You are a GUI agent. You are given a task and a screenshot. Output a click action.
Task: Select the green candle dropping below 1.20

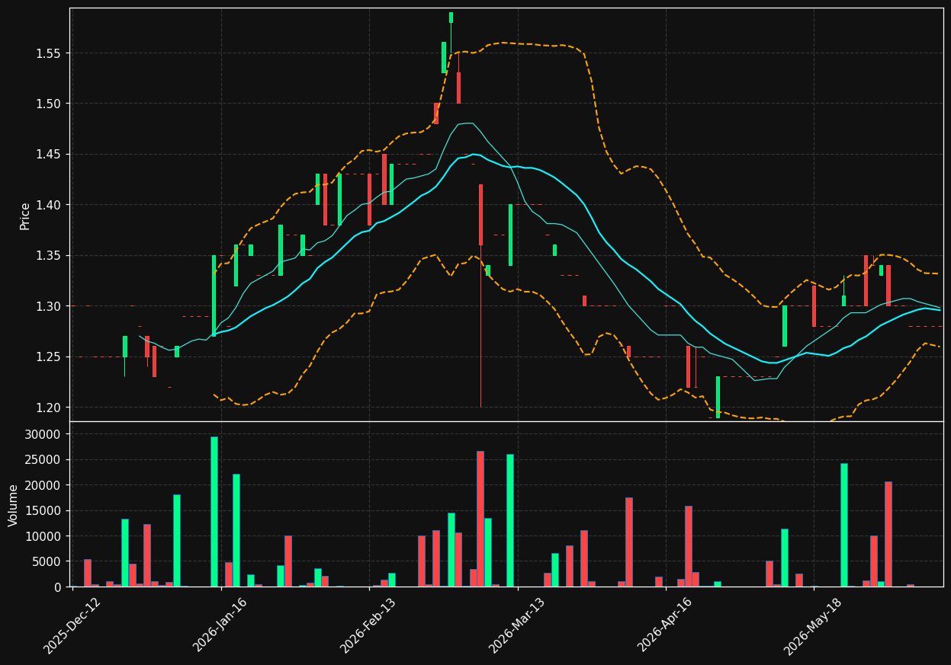click(718, 397)
